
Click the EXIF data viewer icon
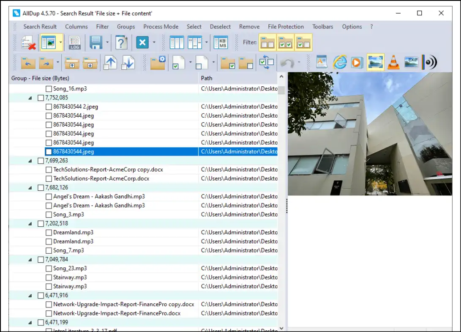click(412, 62)
